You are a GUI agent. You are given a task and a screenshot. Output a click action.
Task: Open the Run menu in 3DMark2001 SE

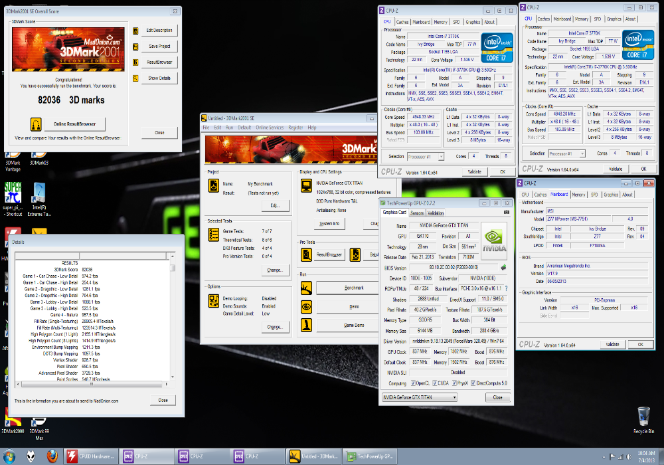229,128
